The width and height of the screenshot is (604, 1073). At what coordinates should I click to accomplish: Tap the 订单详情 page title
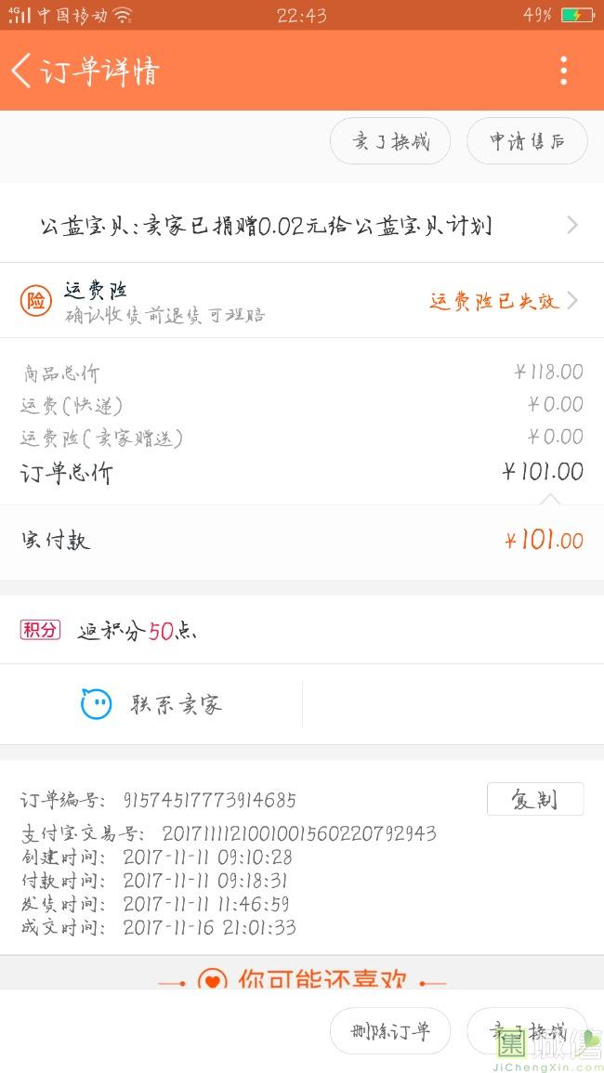(100, 71)
